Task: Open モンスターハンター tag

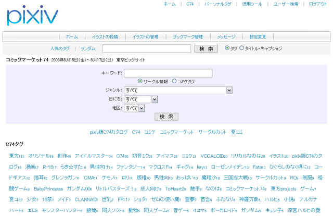Action: pos(62,210)
